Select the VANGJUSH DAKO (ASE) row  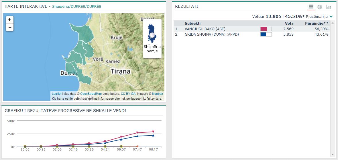pos(205,29)
